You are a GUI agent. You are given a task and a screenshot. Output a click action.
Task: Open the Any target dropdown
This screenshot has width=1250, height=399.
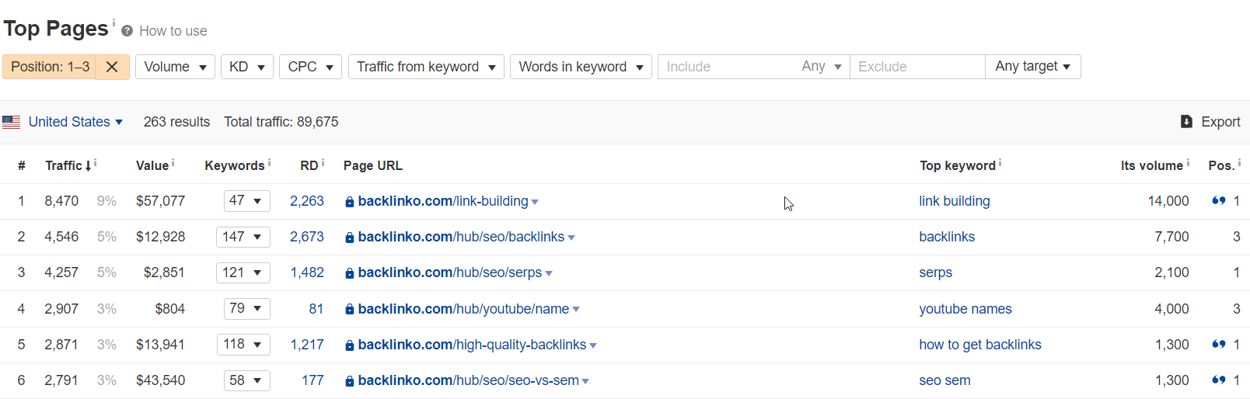1033,67
